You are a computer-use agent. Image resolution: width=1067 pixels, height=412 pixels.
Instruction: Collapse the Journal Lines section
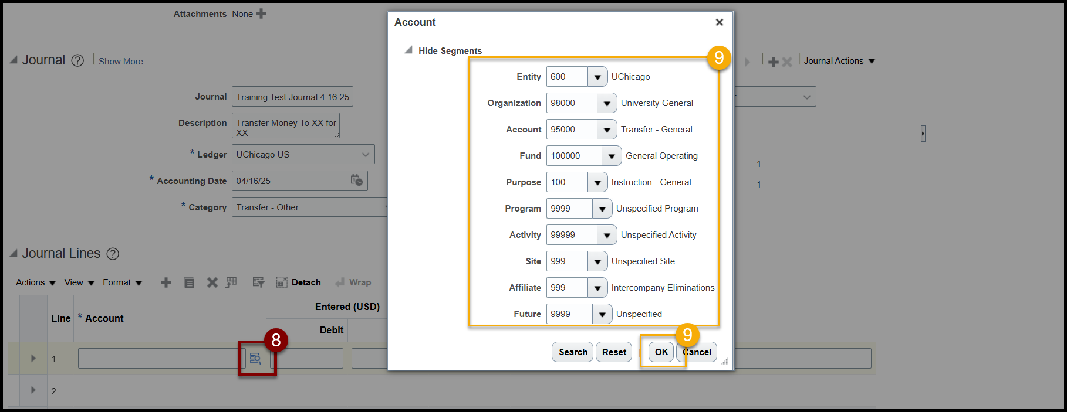(13, 254)
